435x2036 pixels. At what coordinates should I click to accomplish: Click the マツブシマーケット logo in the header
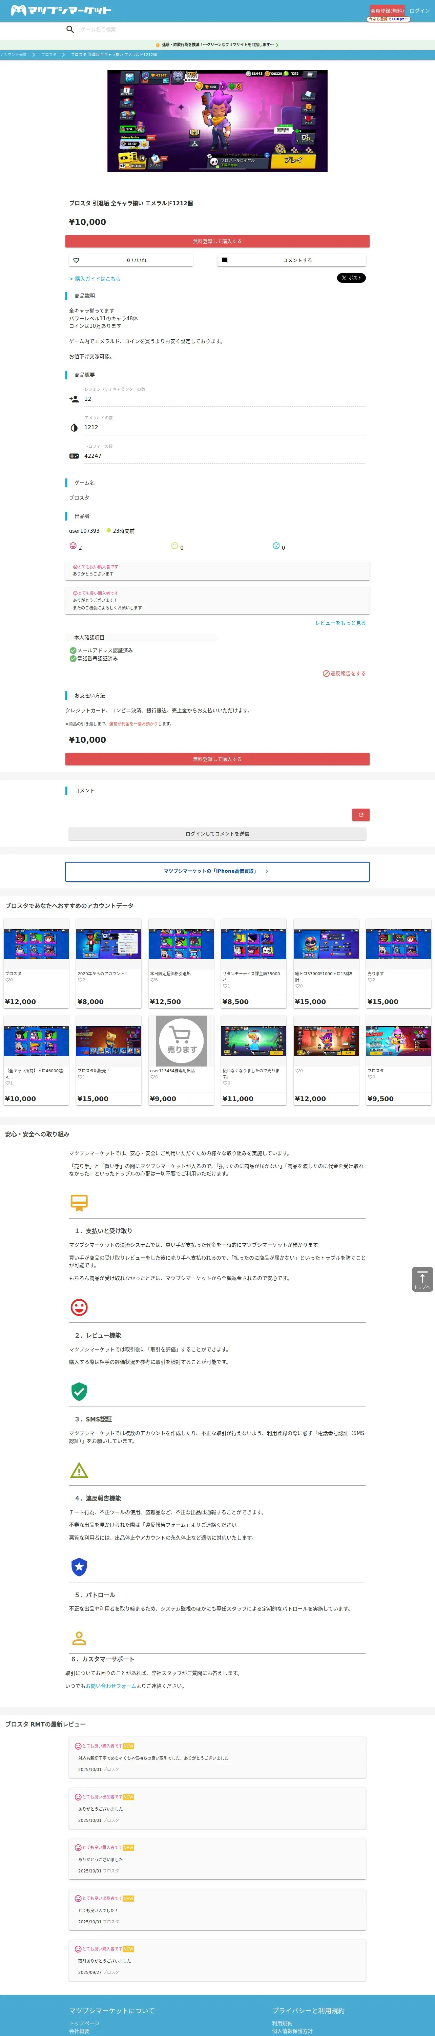pos(61,10)
